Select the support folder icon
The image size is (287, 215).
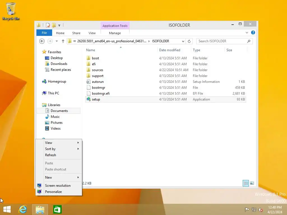(x=88, y=76)
